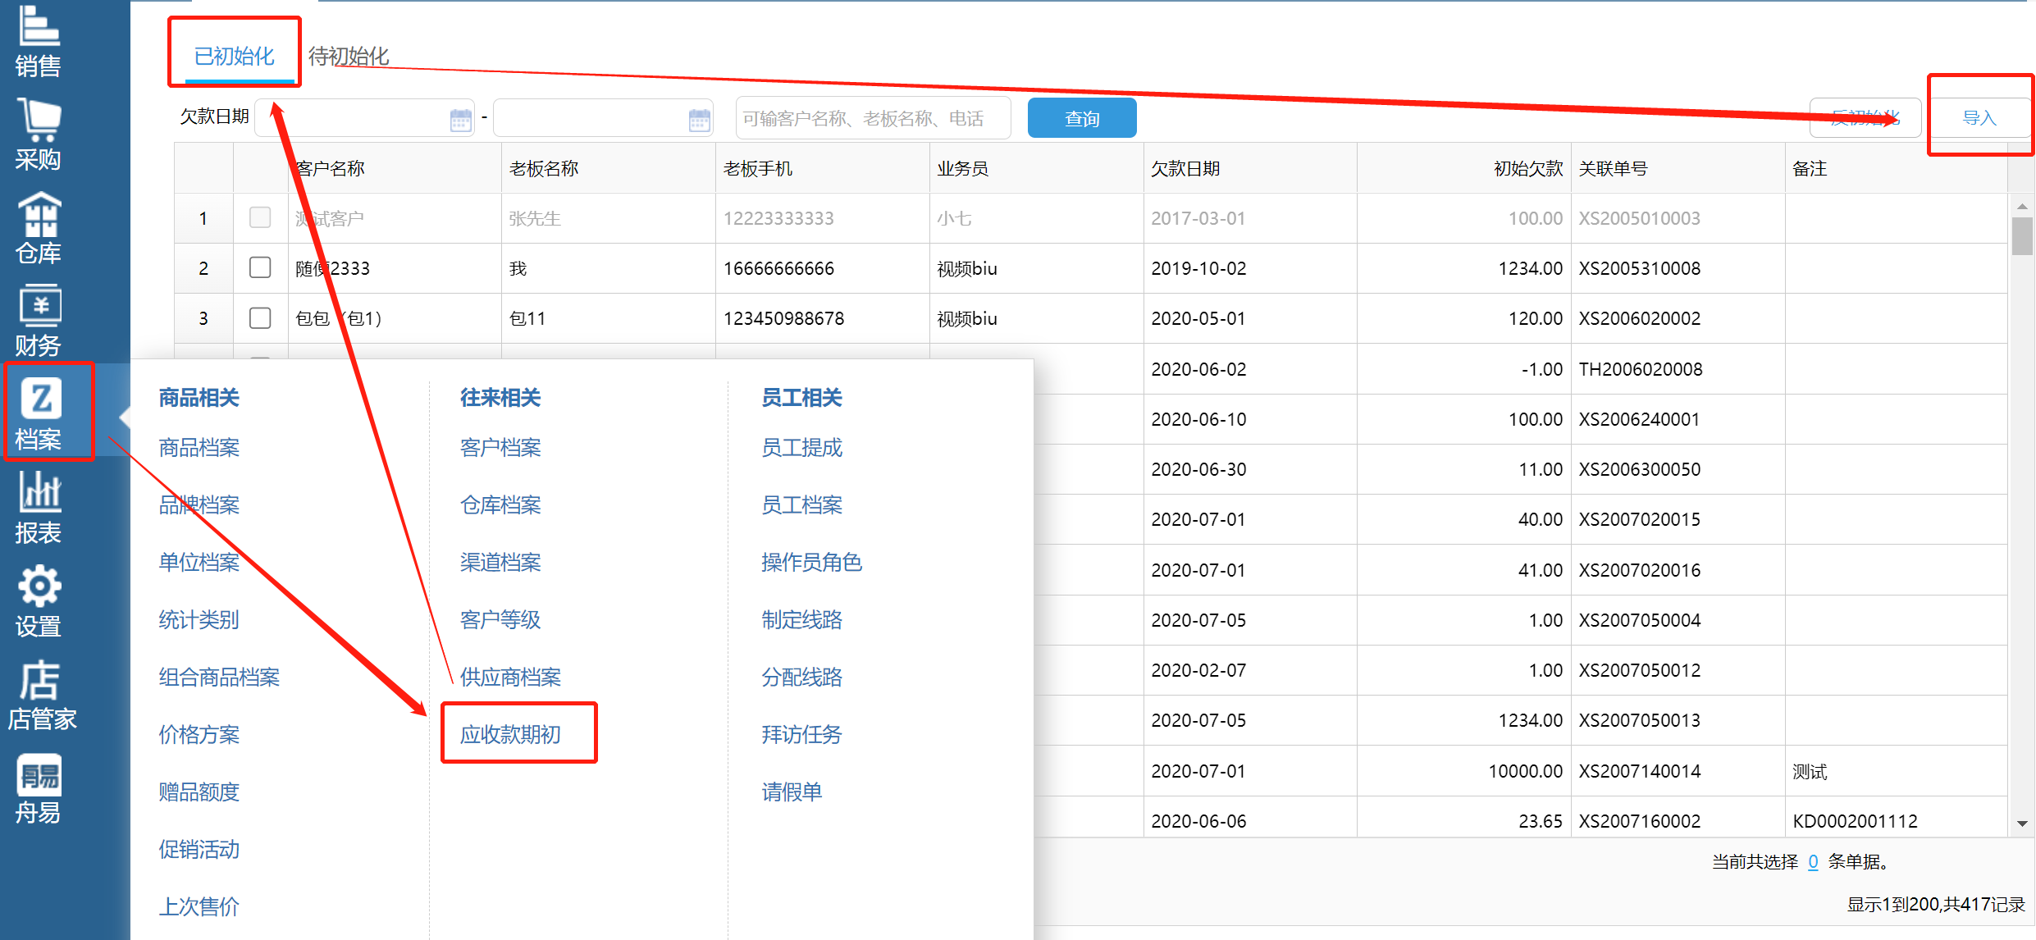Image resolution: width=2036 pixels, height=940 pixels.
Task: Open 员工档案 menu entry
Action: pyautogui.click(x=801, y=505)
